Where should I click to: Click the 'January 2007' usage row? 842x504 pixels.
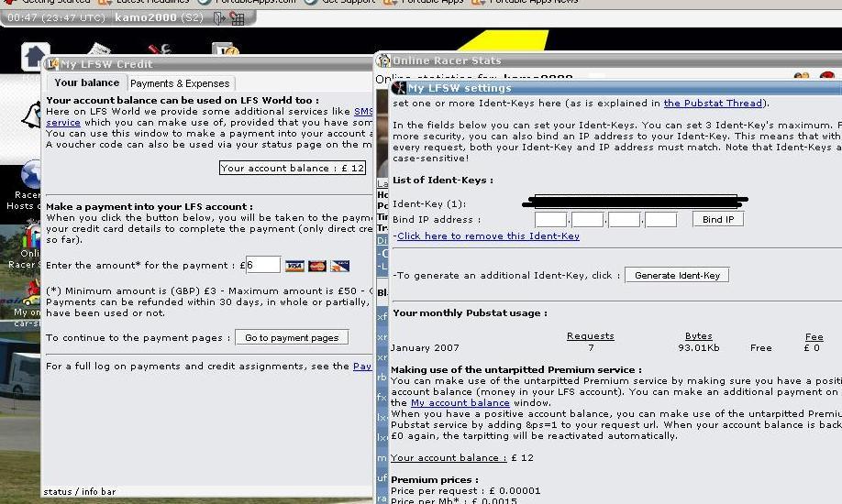tap(425, 348)
